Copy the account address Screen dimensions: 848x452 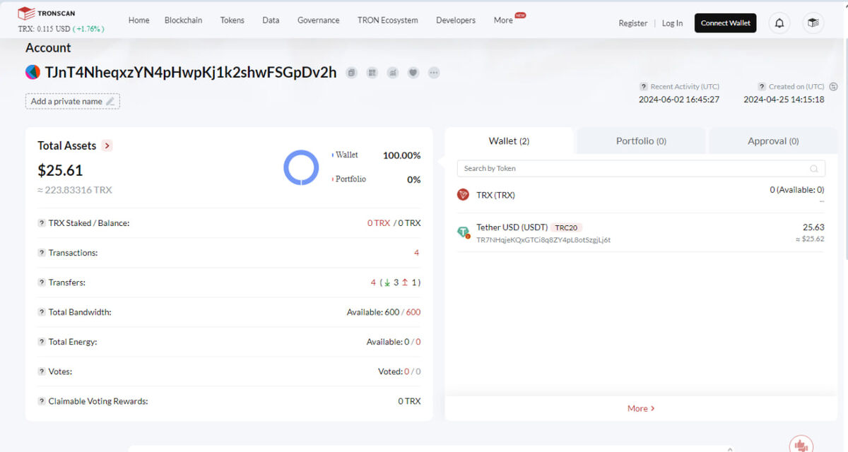(x=352, y=72)
